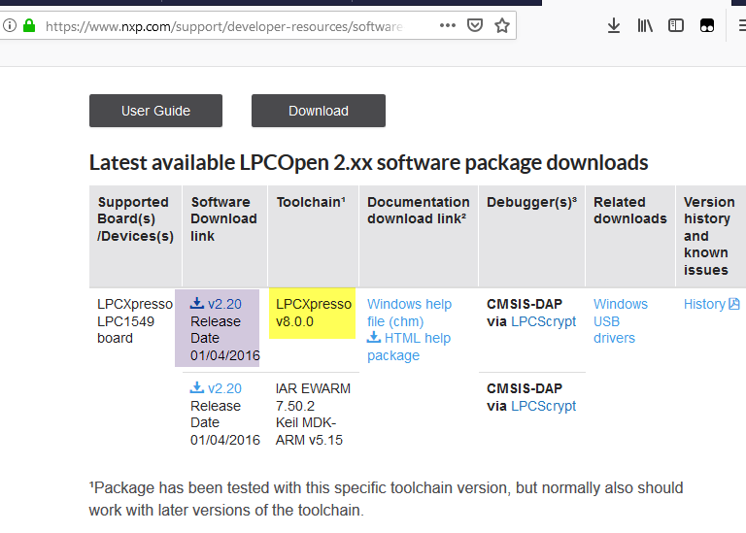Click the download icon beside second v2.20

[197, 387]
